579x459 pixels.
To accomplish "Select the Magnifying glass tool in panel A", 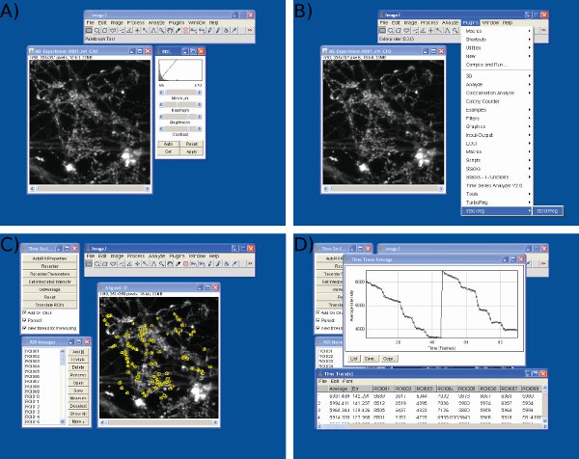I will [x=162, y=30].
